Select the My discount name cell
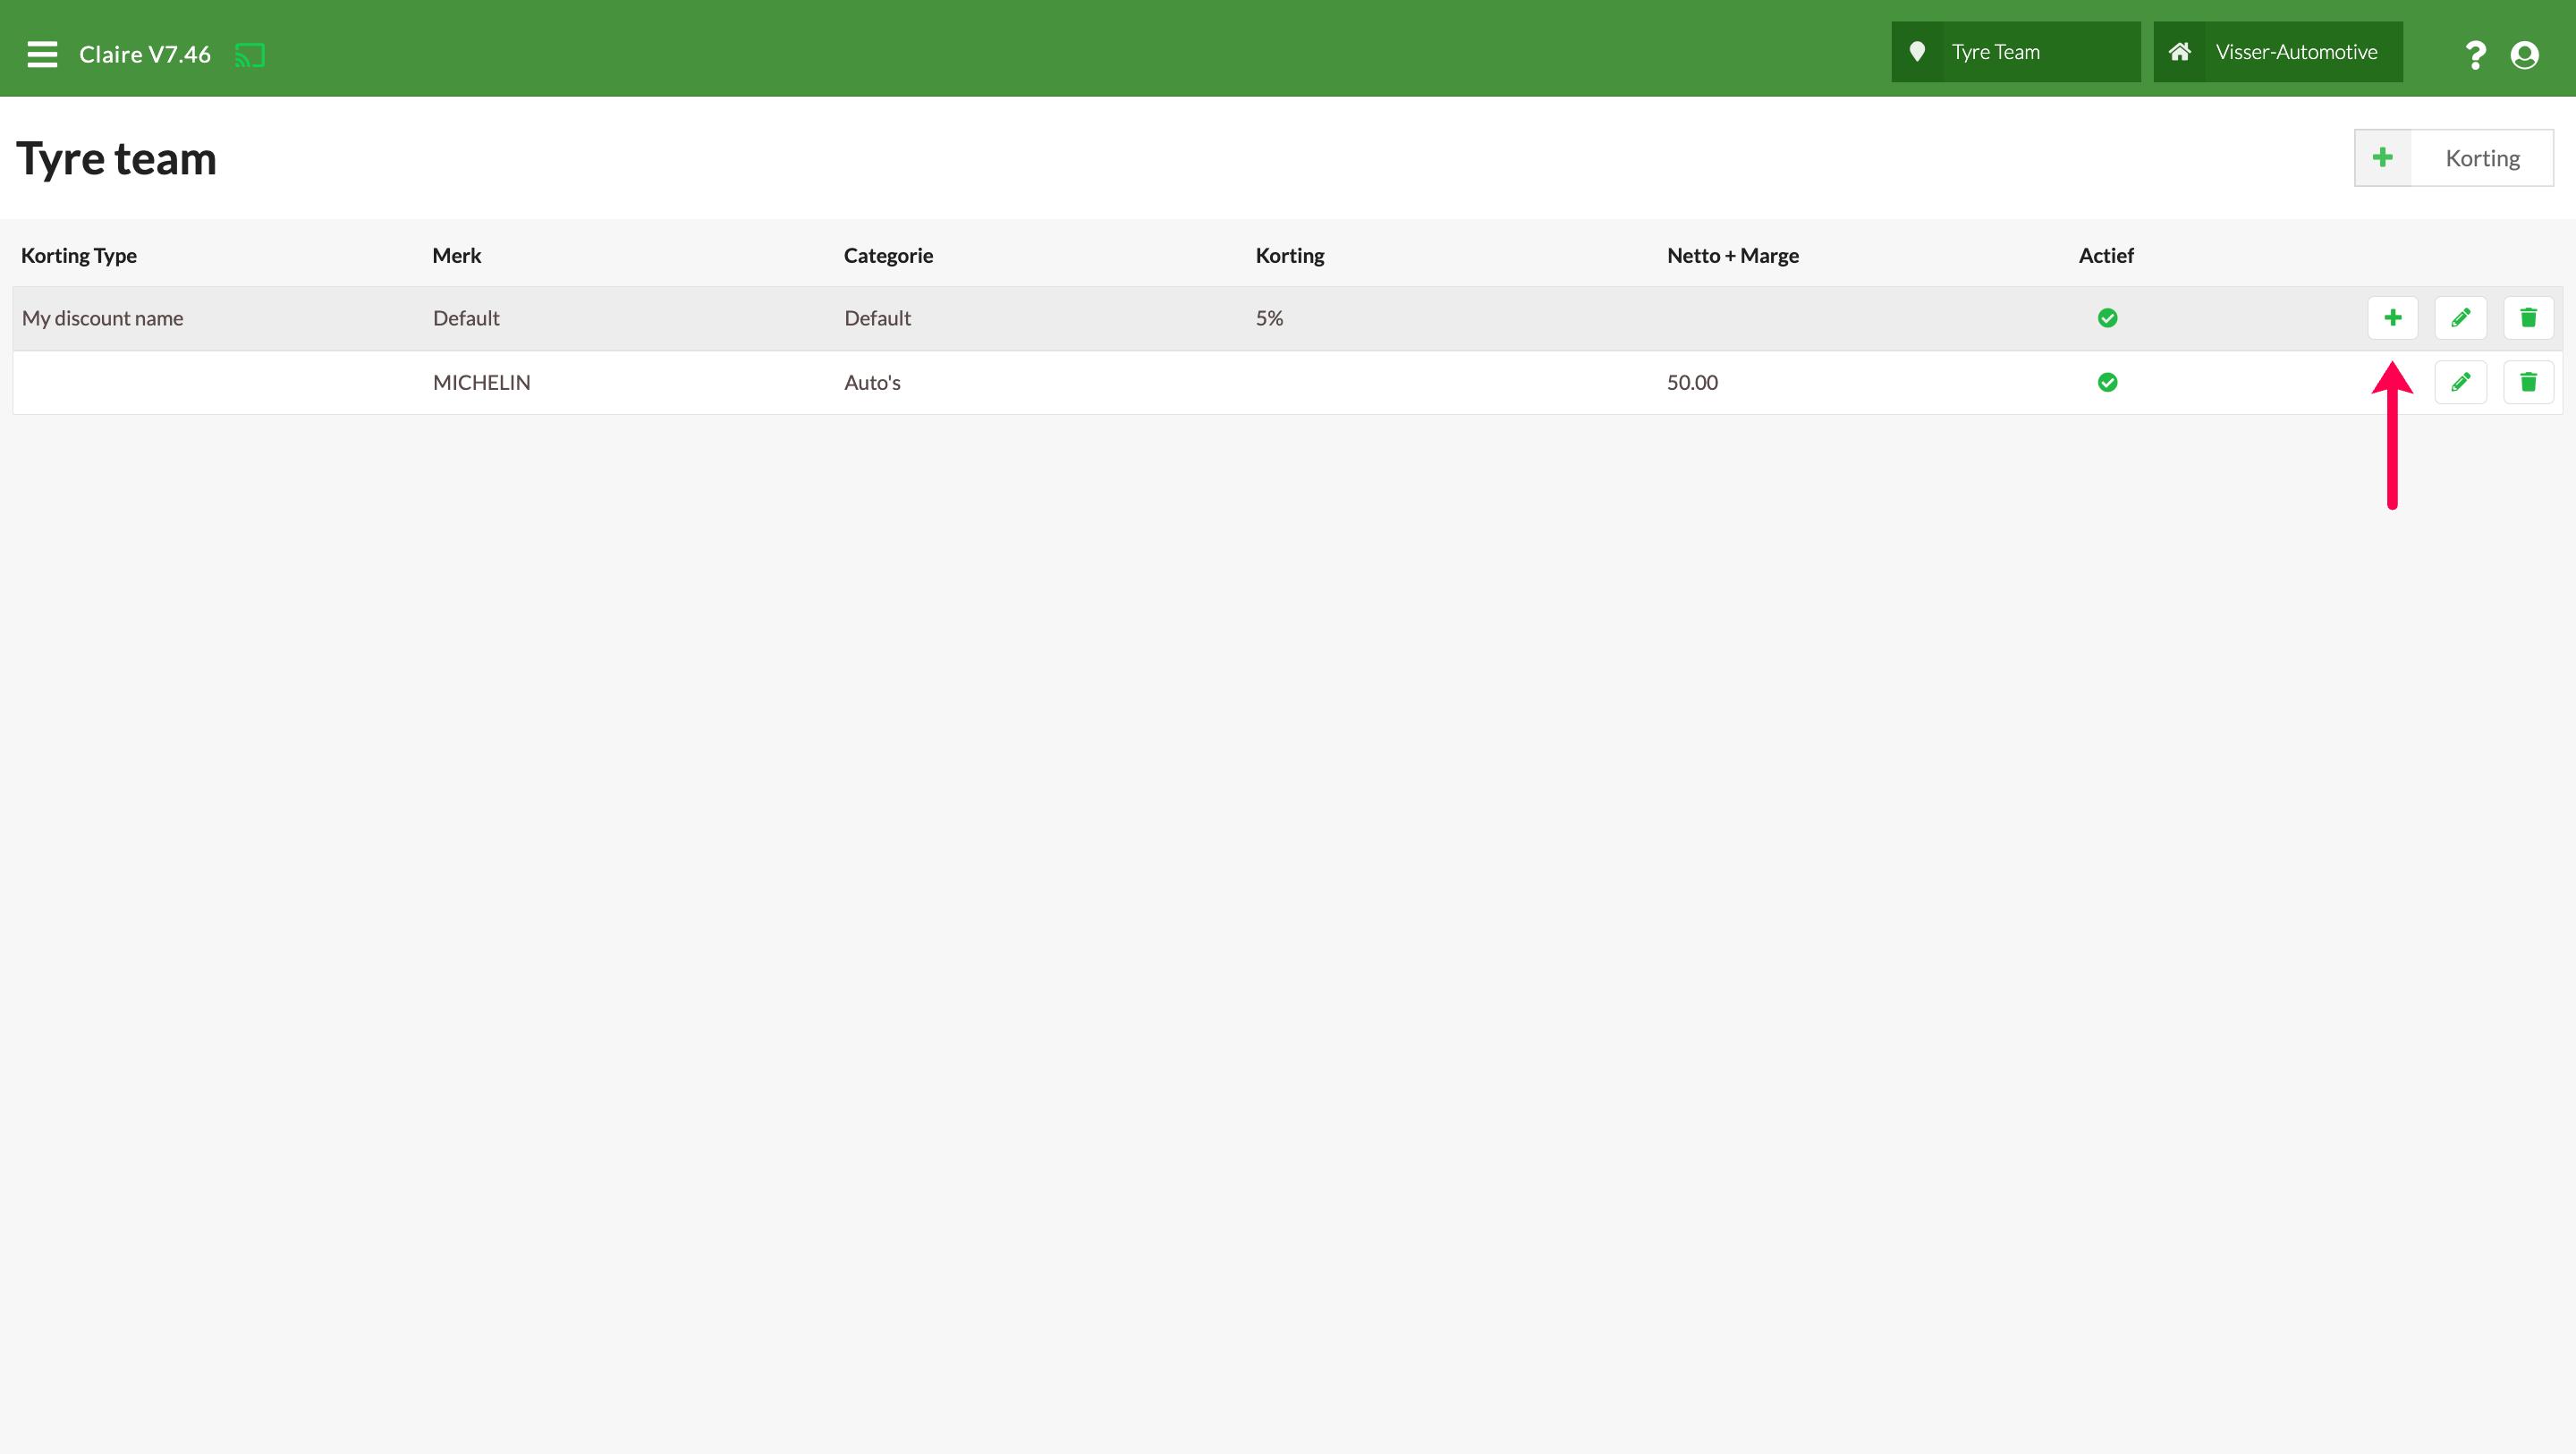 pyautogui.click(x=103, y=318)
